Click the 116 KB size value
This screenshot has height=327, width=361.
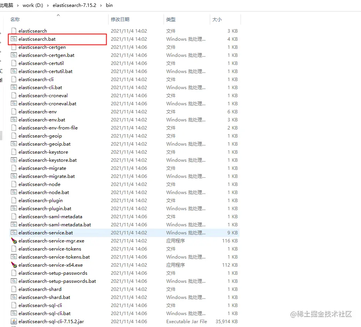(x=230, y=241)
